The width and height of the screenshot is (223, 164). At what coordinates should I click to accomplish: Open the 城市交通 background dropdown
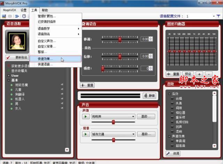(x=113, y=134)
